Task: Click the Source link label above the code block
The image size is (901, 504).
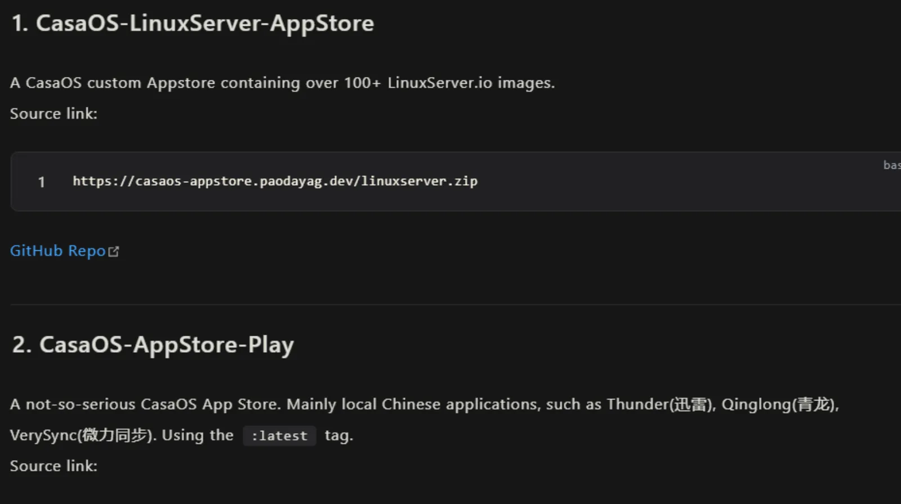Action: [x=53, y=114]
